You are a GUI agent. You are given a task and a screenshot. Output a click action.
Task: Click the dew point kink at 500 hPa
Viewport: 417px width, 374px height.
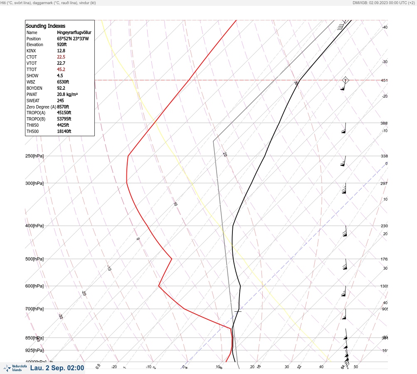[x=172, y=258]
